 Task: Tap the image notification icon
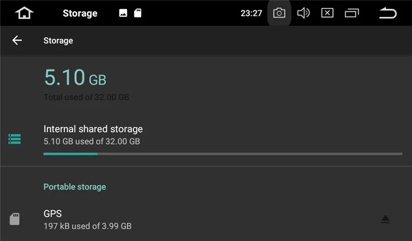coord(123,13)
